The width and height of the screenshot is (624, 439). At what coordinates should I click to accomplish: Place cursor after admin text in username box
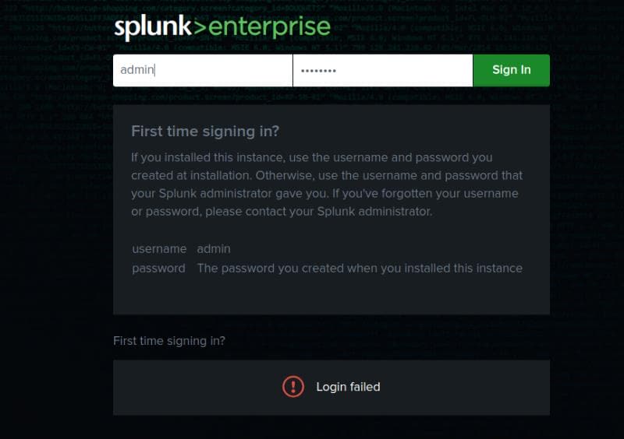point(155,70)
